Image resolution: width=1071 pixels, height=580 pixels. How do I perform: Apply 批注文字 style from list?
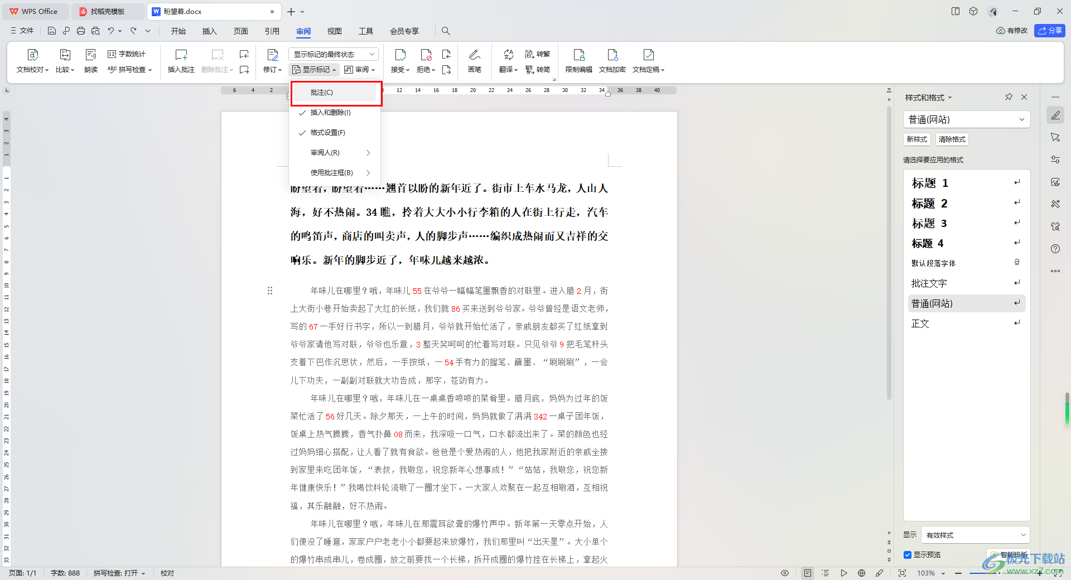[x=967, y=283]
